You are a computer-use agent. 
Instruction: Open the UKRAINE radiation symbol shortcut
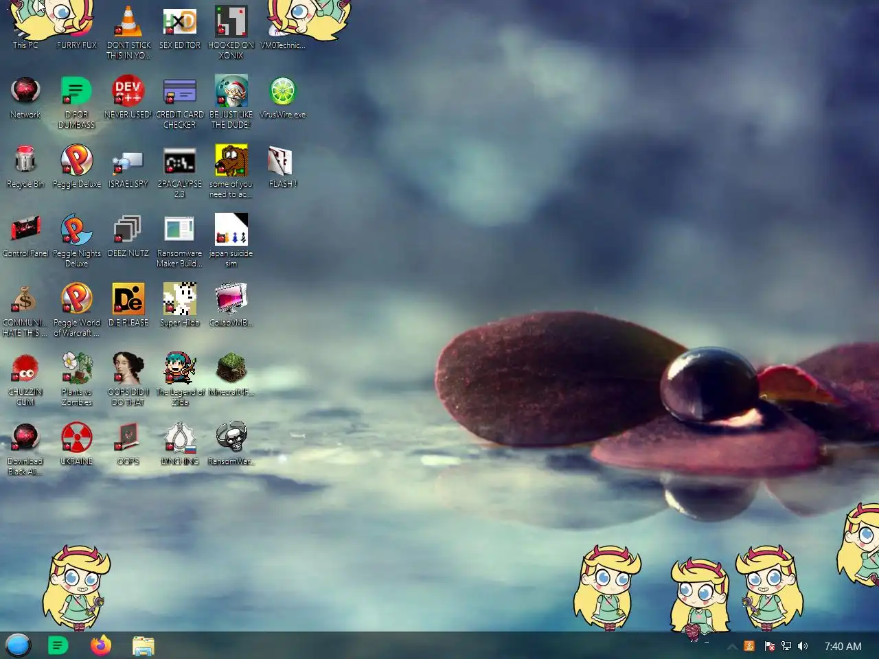77,443
